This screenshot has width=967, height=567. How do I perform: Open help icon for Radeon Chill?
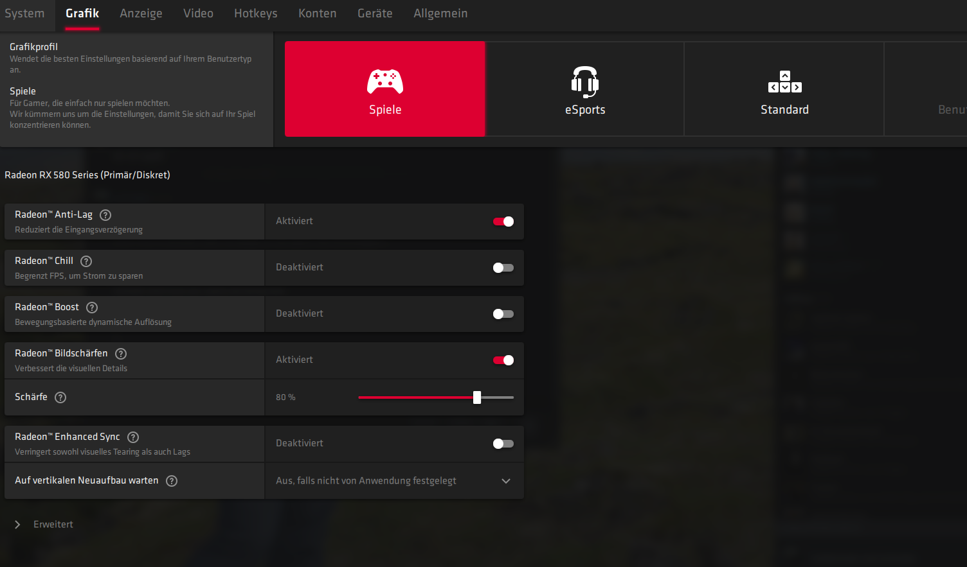(x=86, y=261)
